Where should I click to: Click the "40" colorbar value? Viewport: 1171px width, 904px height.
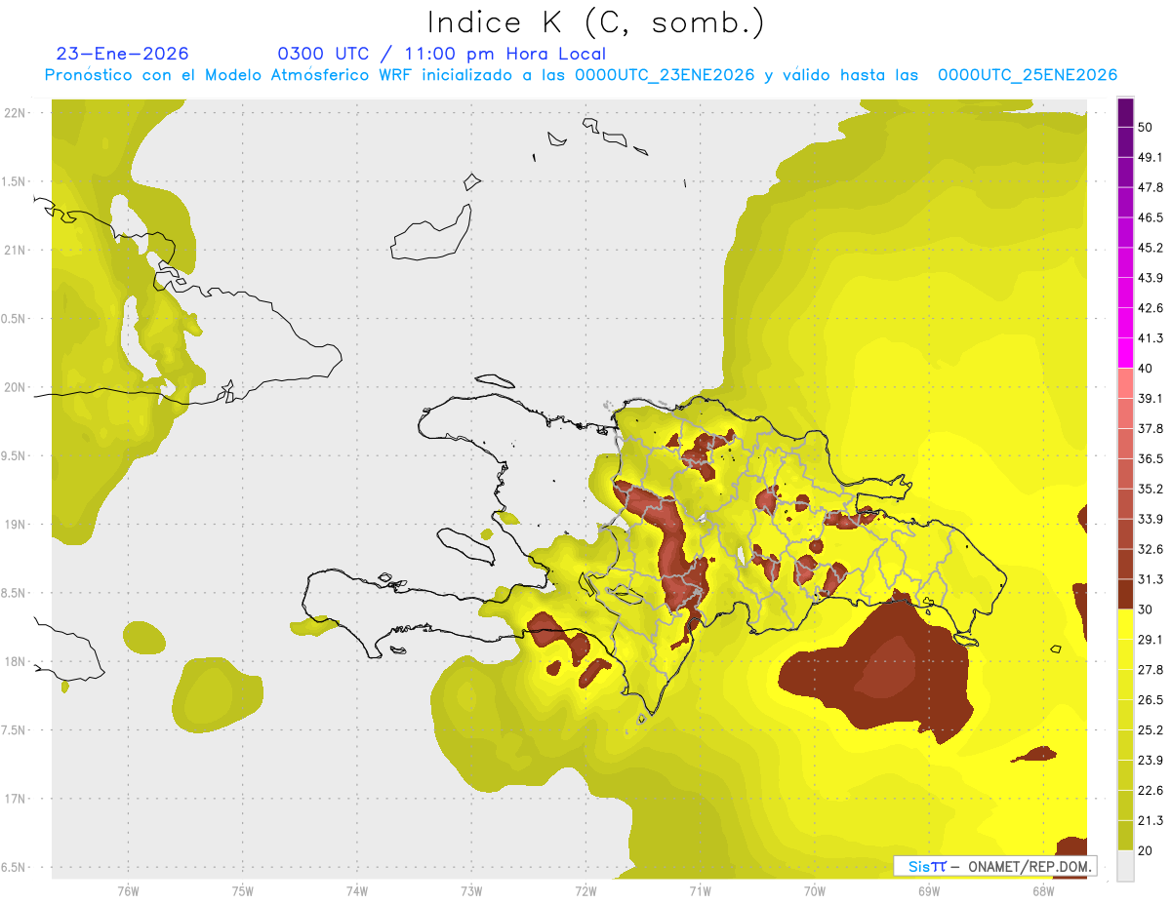click(x=1146, y=369)
